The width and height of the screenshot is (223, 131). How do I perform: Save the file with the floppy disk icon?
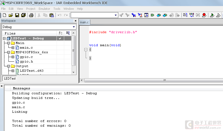pos(17,15)
